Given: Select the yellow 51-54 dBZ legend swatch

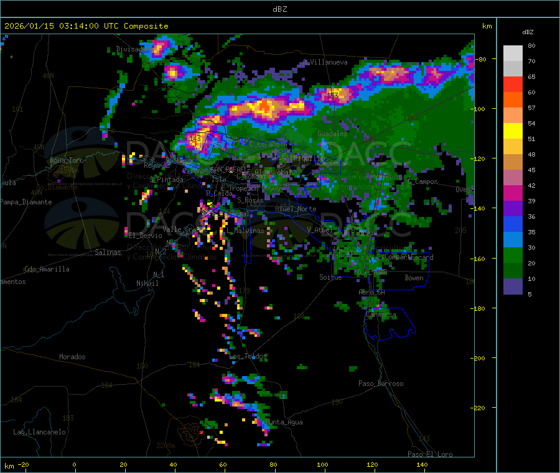Looking at the screenshot, I should pyautogui.click(x=513, y=131).
